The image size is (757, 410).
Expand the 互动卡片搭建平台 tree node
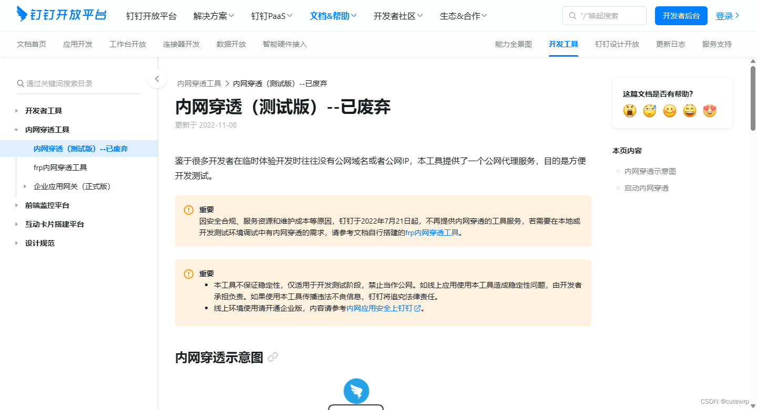(x=17, y=224)
